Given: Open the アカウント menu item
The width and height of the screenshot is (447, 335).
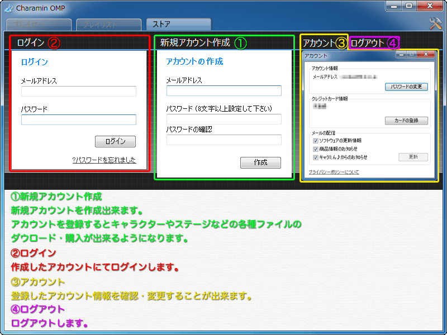Looking at the screenshot, I should 319,43.
